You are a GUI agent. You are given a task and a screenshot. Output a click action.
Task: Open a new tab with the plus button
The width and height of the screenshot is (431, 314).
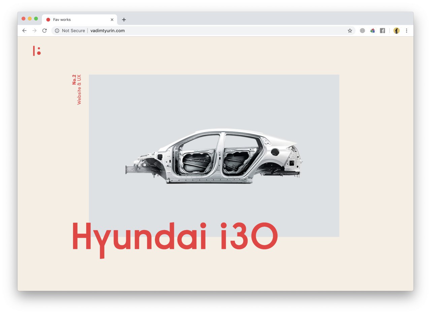pyautogui.click(x=124, y=19)
